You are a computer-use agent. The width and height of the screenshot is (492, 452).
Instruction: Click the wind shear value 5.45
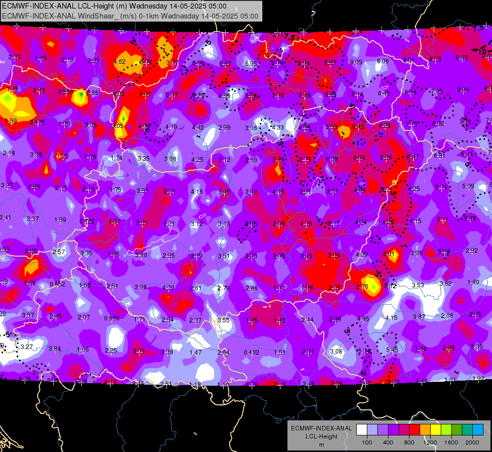tap(392, 350)
